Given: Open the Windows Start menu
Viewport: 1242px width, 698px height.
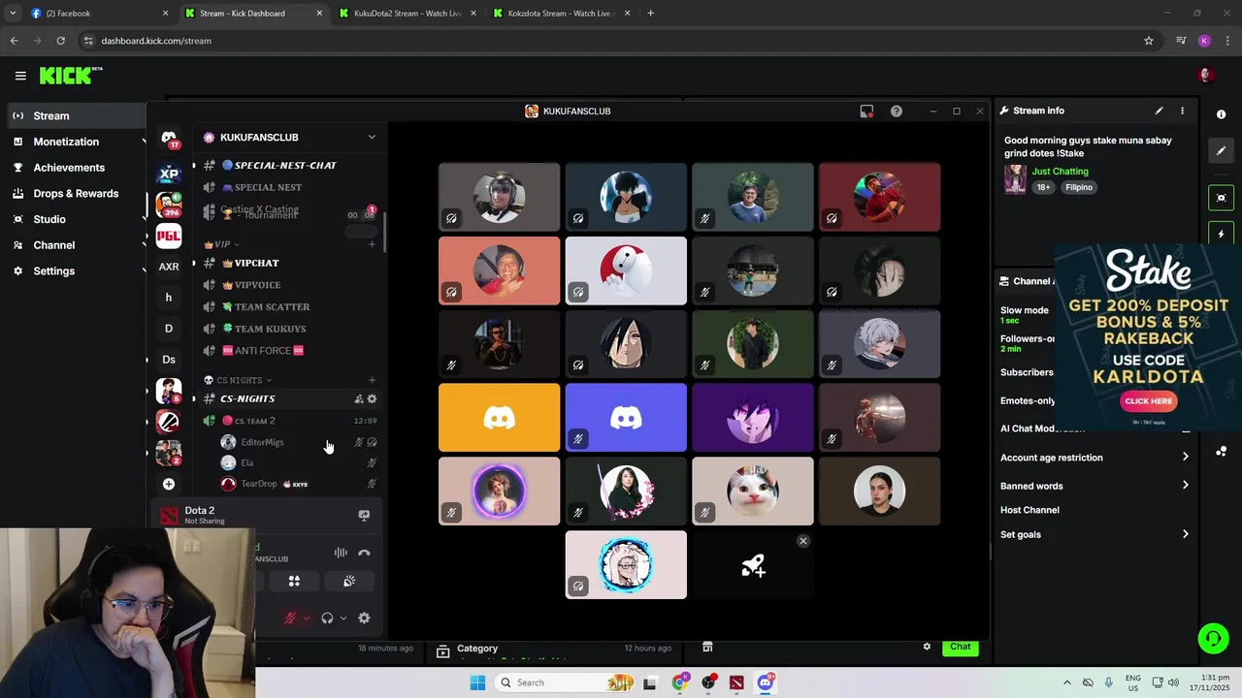Looking at the screenshot, I should coord(477,682).
